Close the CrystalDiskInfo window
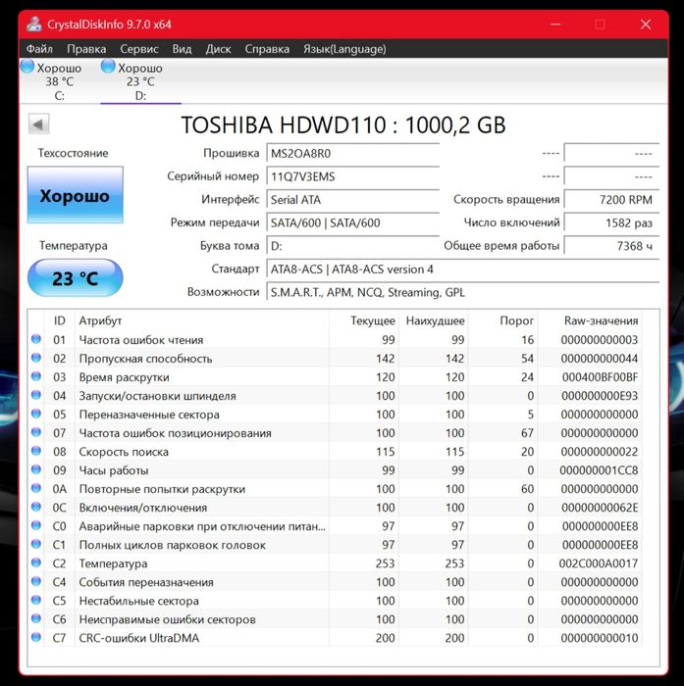Viewport: 684px width, 686px height. (645, 24)
